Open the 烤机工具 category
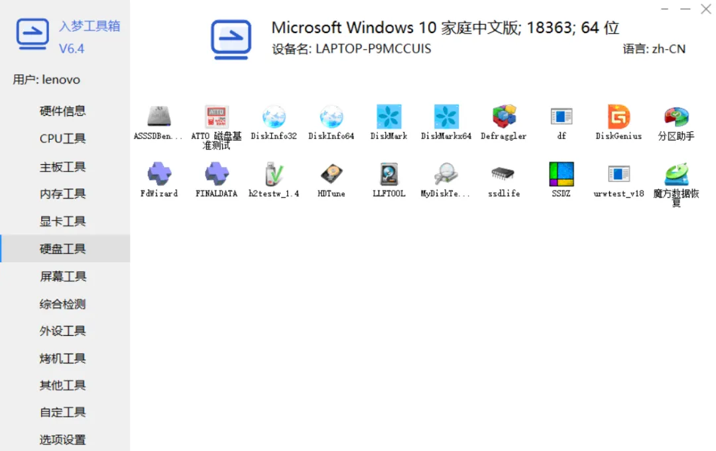This screenshot has width=716, height=451. pyautogui.click(x=62, y=358)
